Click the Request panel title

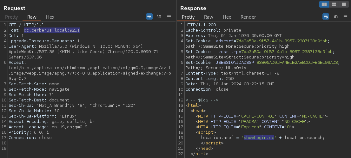coord(14,8)
